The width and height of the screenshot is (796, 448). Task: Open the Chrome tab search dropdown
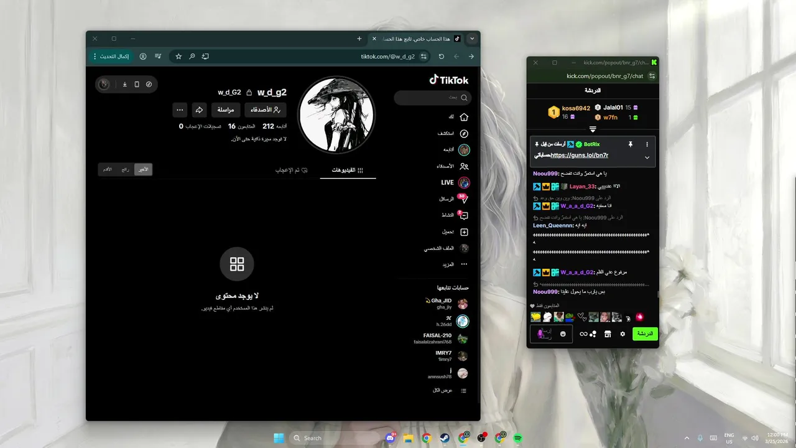[x=472, y=39]
